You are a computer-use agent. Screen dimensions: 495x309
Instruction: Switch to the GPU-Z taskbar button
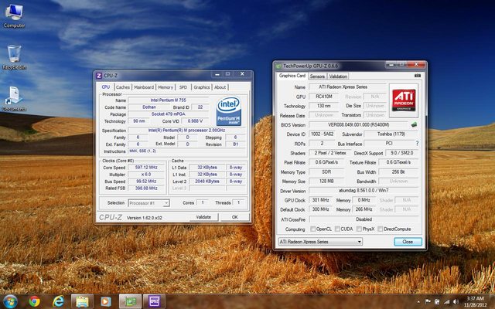130,301
